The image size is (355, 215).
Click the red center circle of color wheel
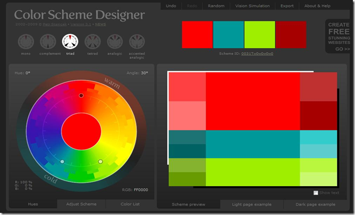(x=81, y=131)
